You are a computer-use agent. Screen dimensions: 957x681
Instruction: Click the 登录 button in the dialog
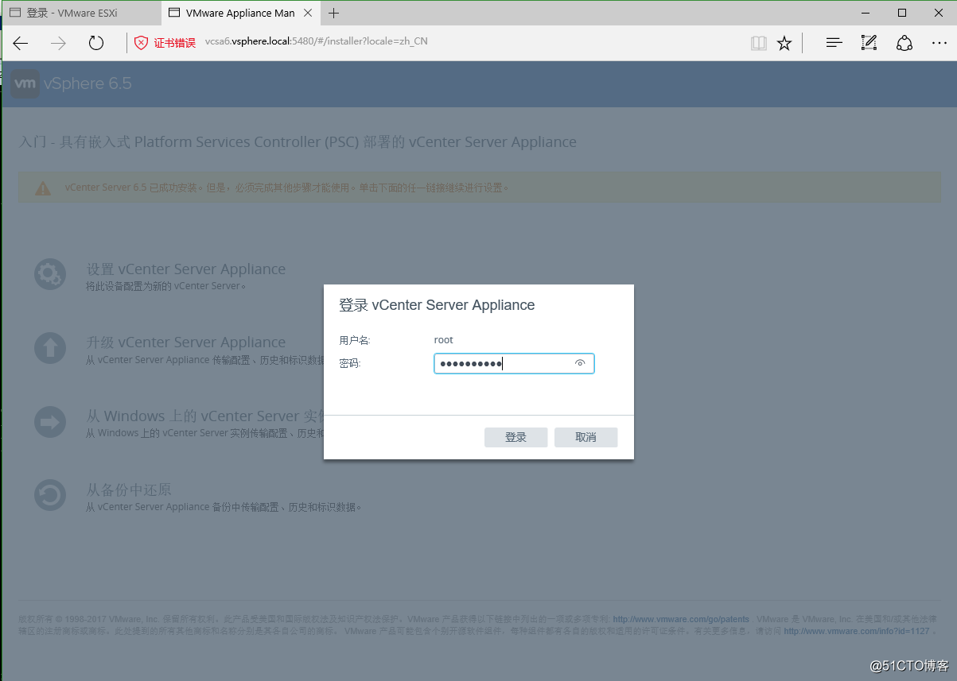pos(515,437)
